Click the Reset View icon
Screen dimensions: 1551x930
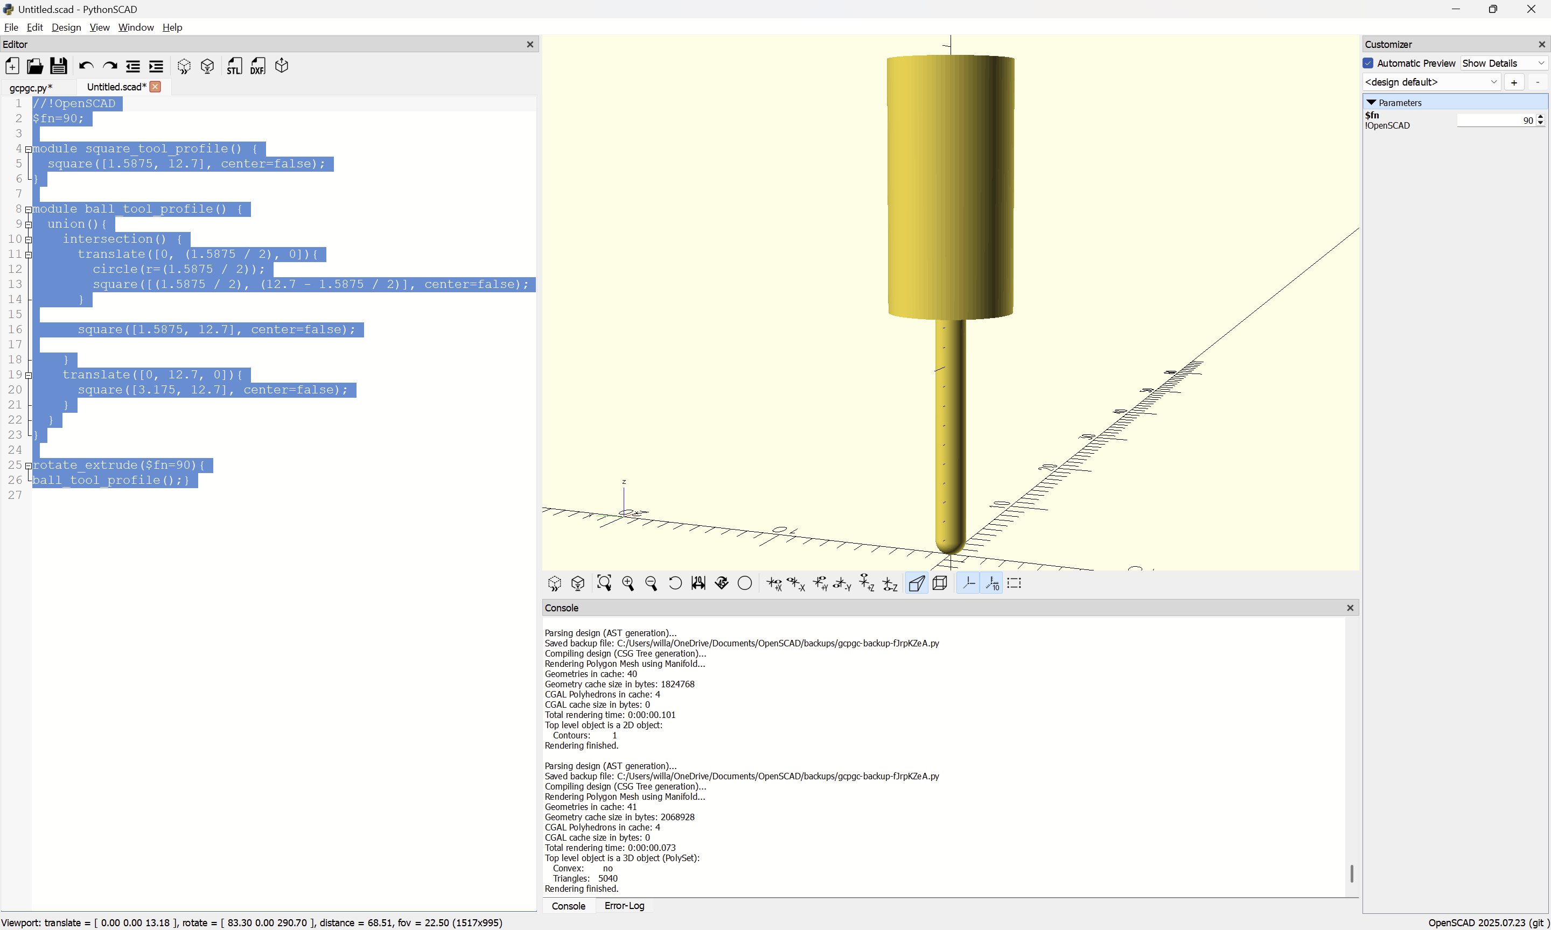click(x=675, y=583)
